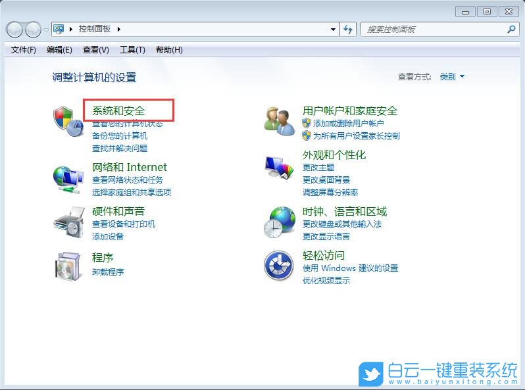Open the 查看(V) menu
This screenshot has width=525, height=390.
coord(96,50)
